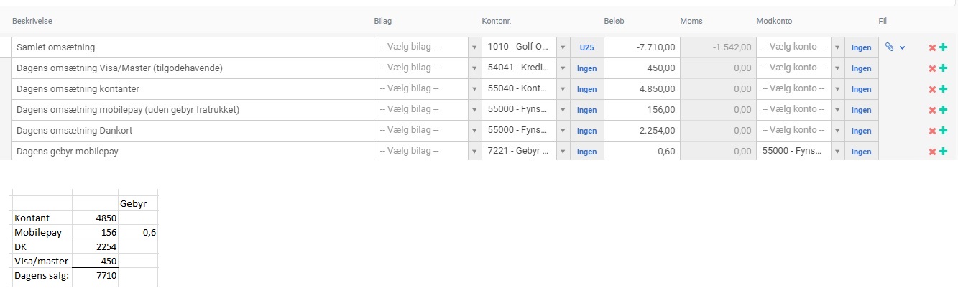Click Ingen moms button for kontanter row
Screen dimensions: 958x291
(x=586, y=89)
